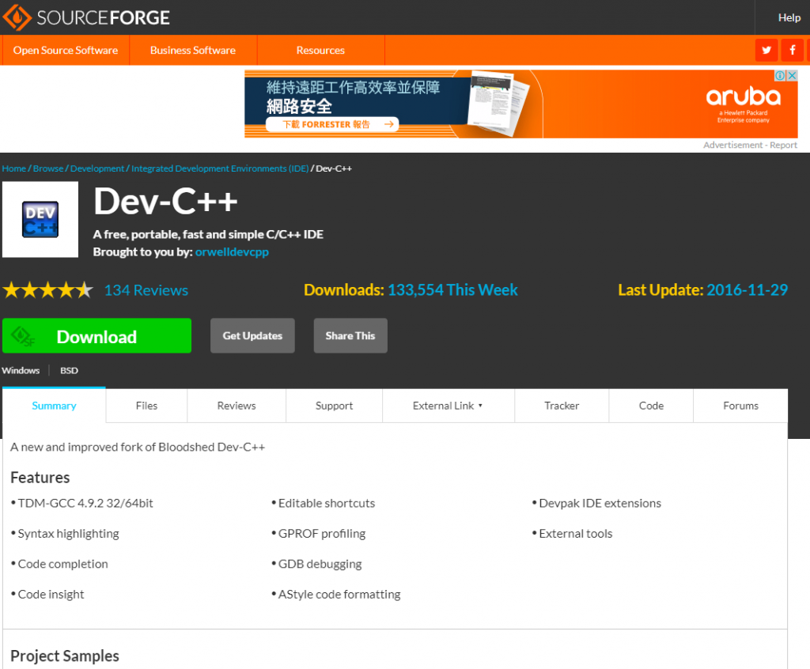Screen dimensions: 810x669
Task: Switch to the Support tab
Action: point(335,406)
